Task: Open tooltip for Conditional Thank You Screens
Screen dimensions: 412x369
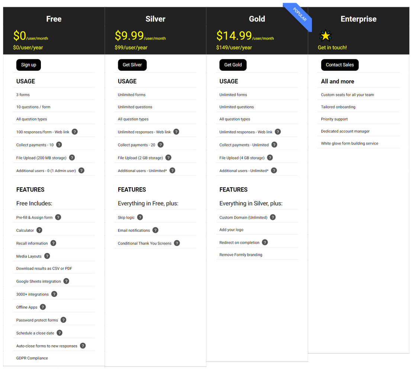Action: (177, 243)
